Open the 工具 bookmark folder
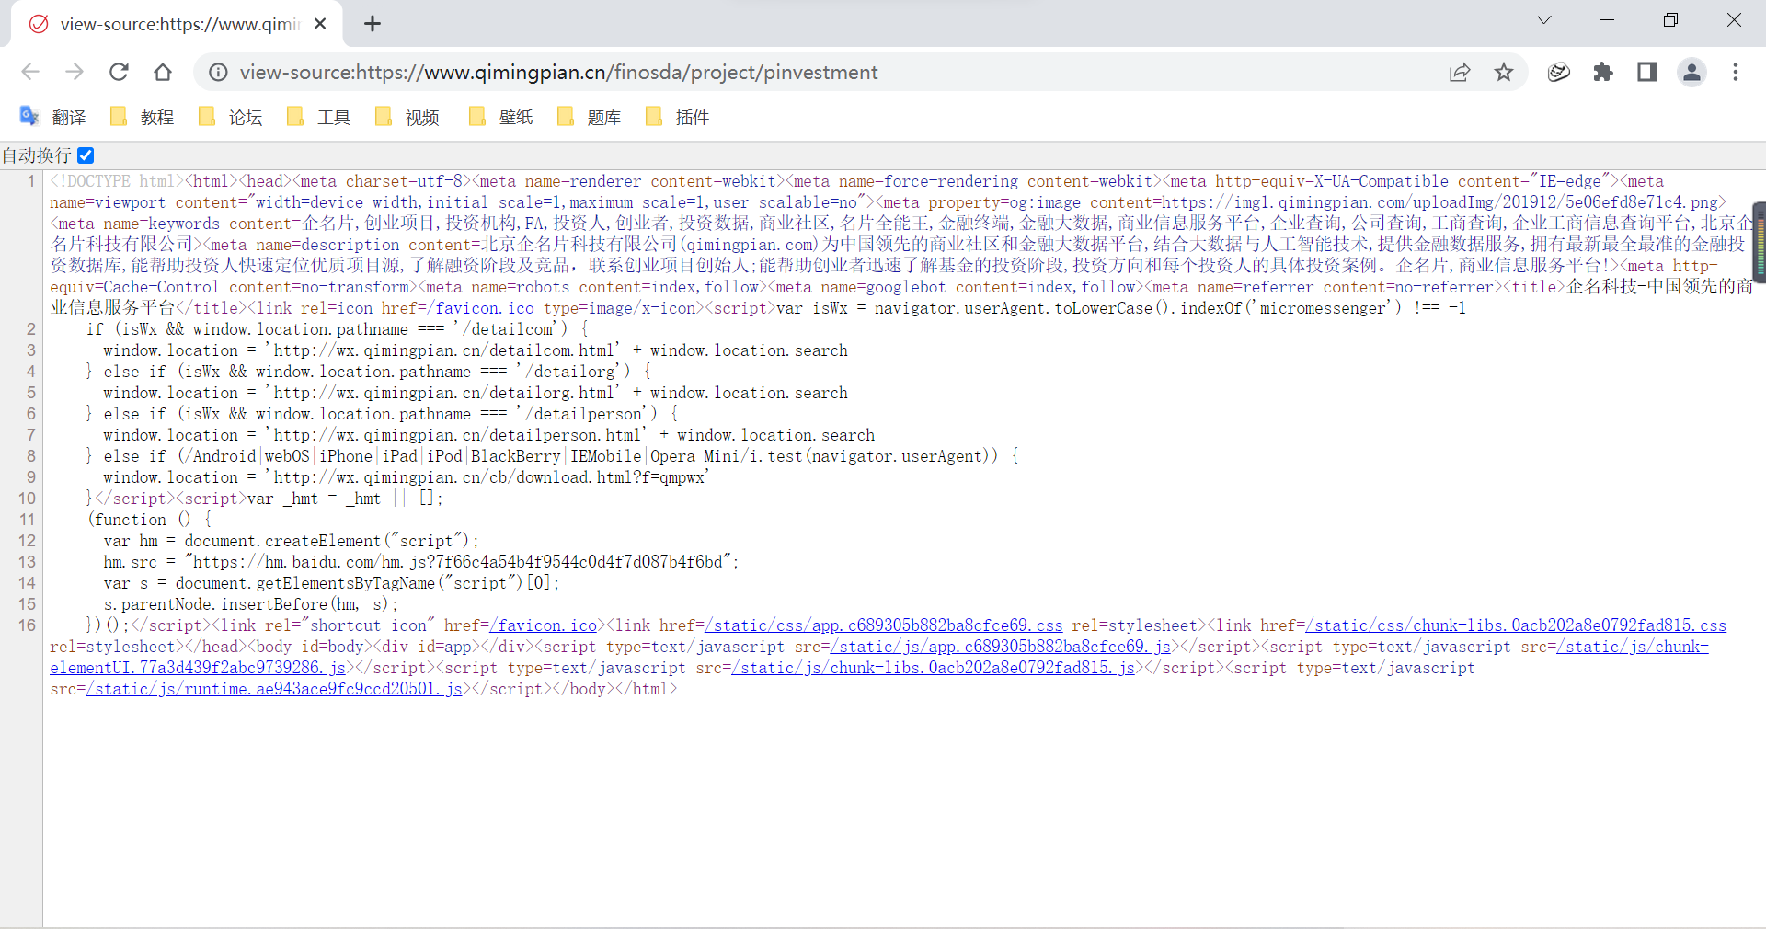 coord(318,117)
